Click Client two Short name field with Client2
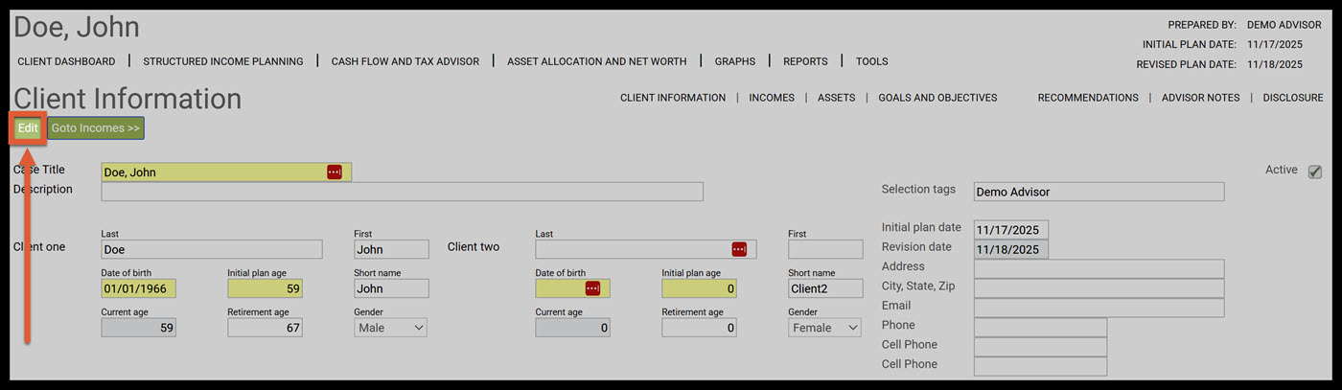The width and height of the screenshot is (1342, 390). click(825, 288)
